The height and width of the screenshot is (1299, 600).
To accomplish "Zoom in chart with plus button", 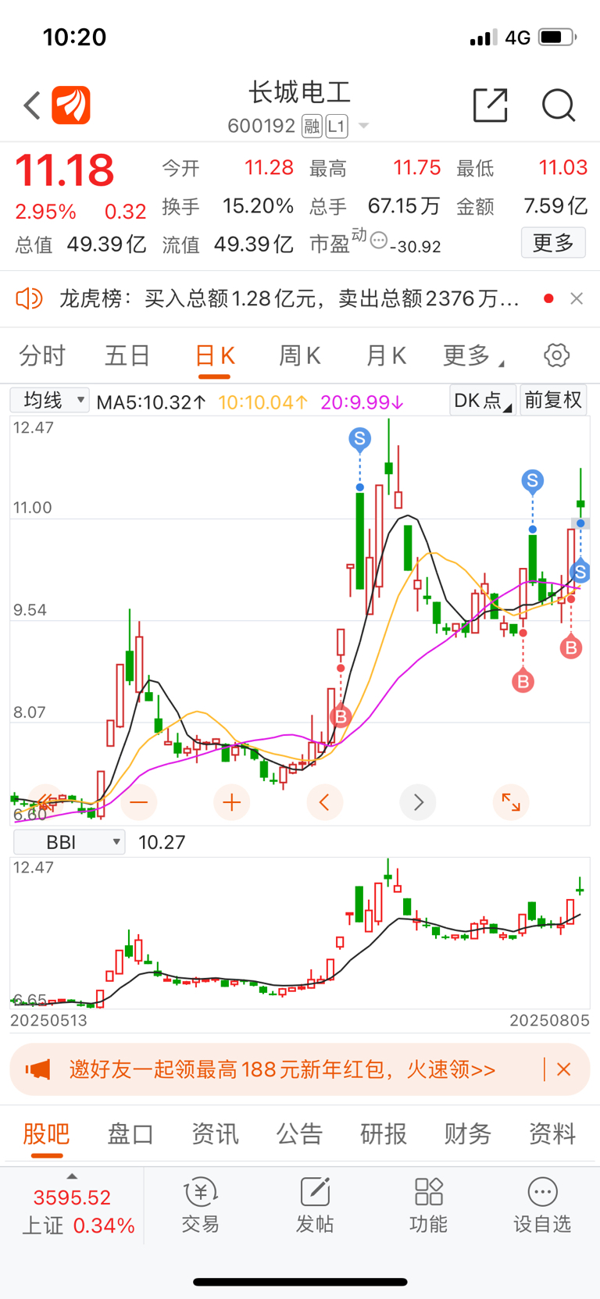I will click(x=232, y=802).
